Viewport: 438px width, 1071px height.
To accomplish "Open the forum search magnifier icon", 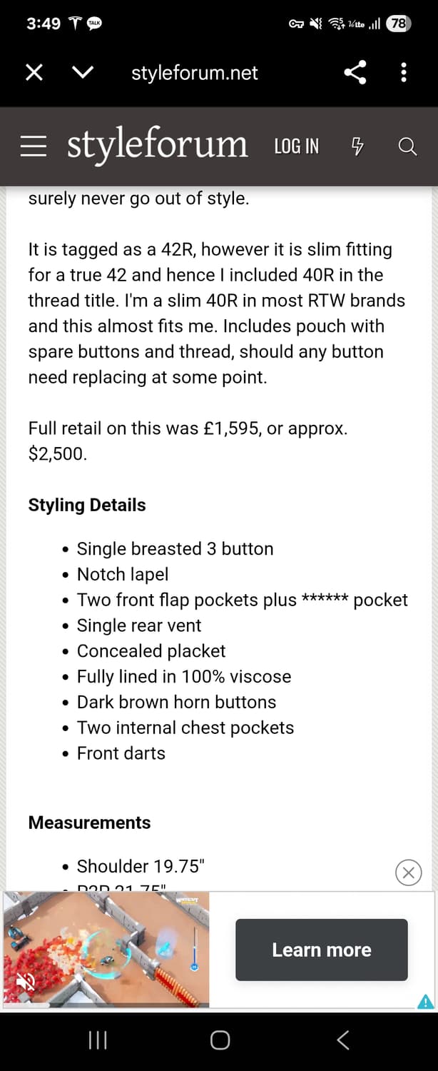I will 407,146.
